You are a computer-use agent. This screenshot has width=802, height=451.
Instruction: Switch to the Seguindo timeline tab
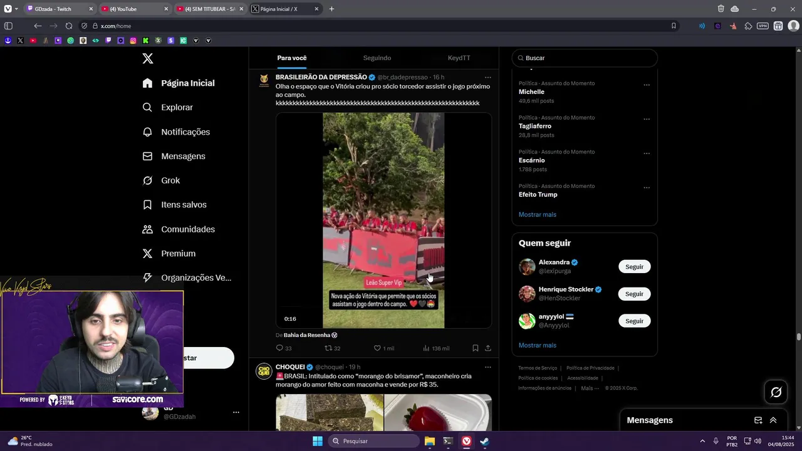(377, 58)
